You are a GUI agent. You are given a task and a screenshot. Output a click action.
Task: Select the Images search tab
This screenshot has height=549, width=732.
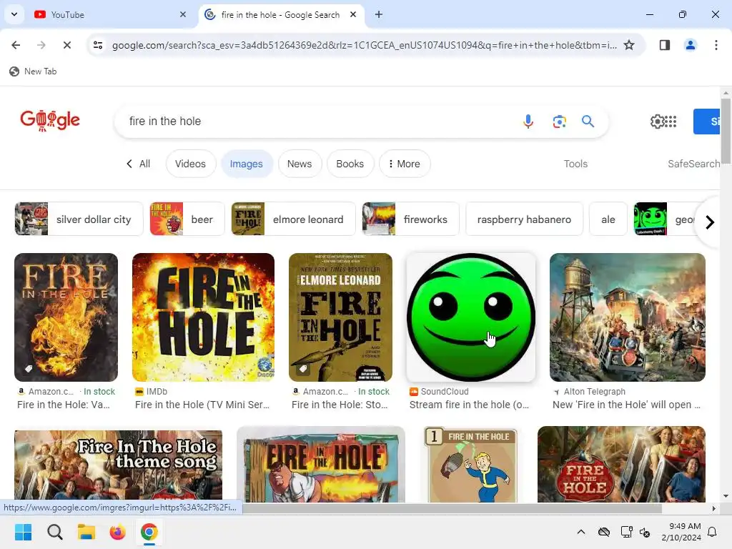point(247,164)
